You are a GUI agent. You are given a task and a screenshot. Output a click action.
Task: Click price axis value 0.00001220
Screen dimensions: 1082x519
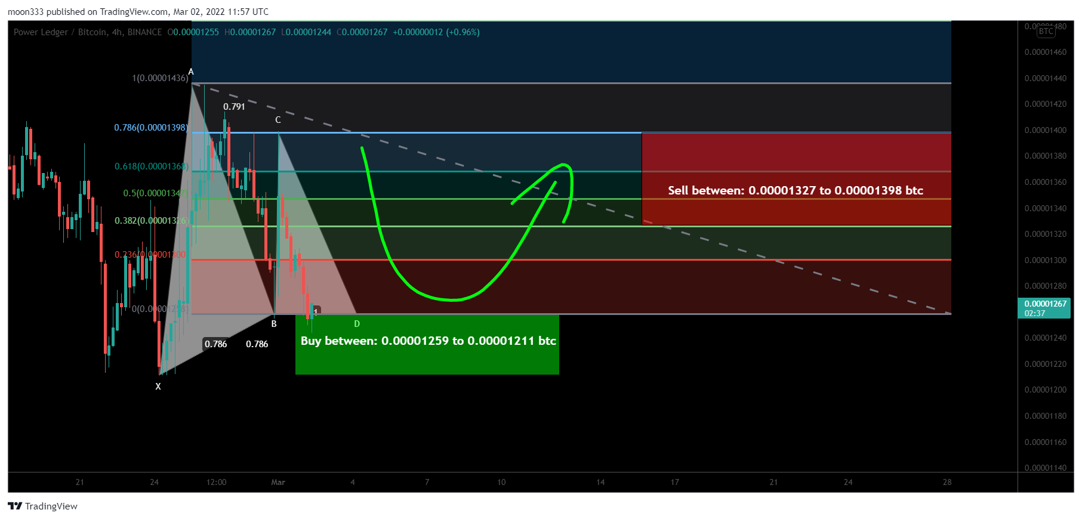[x=1046, y=364]
